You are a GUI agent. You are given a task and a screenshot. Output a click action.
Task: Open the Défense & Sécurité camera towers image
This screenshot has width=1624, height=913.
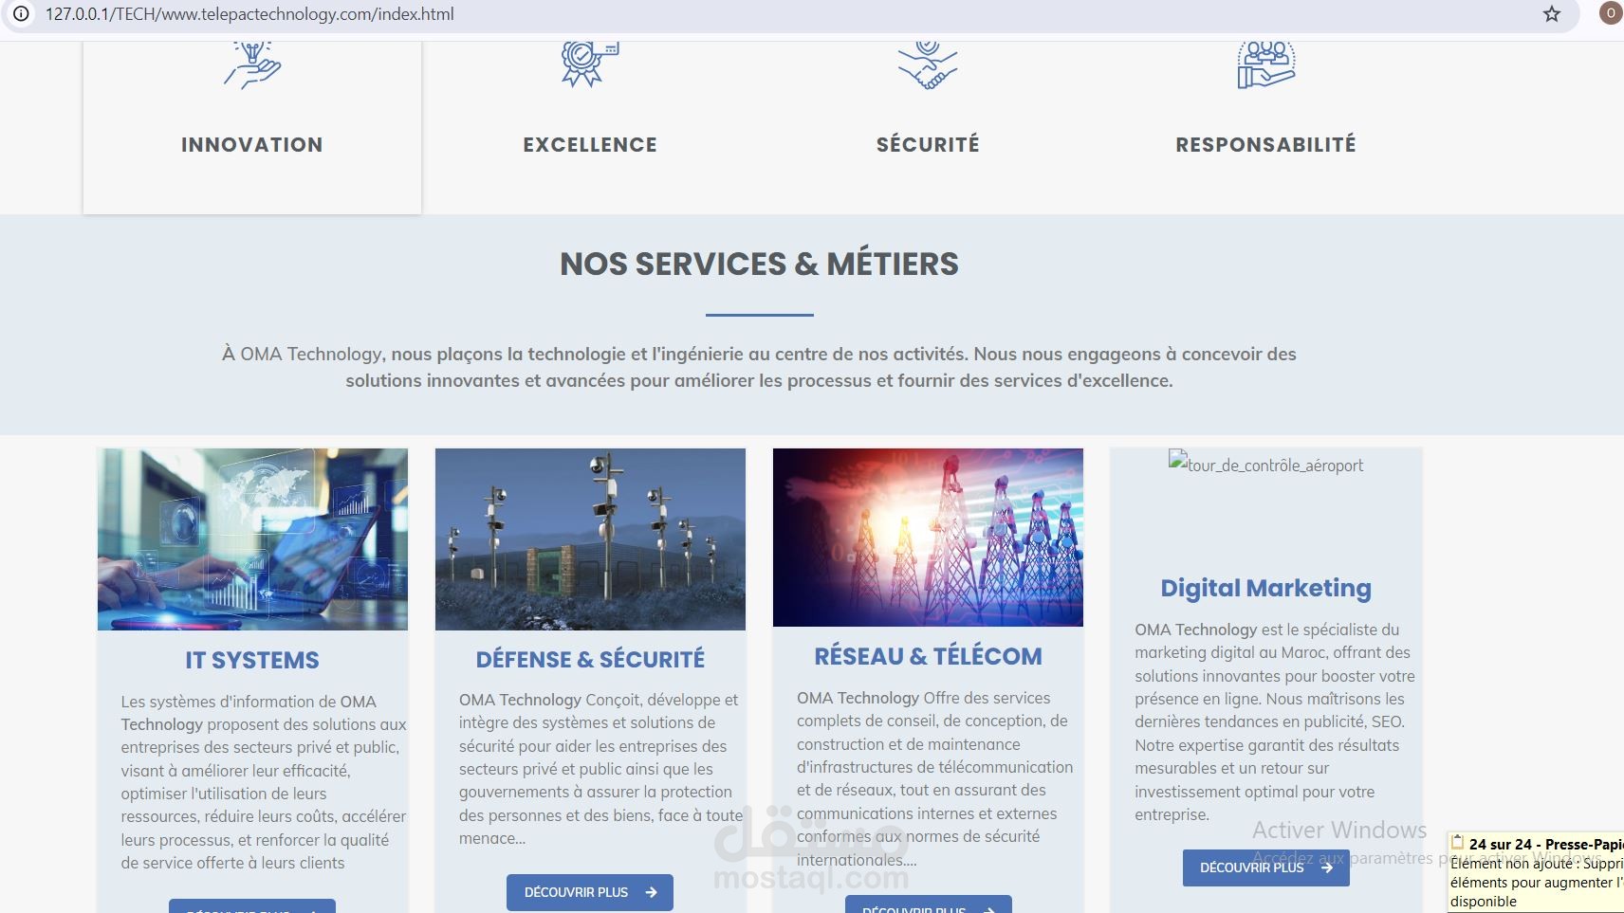click(590, 539)
